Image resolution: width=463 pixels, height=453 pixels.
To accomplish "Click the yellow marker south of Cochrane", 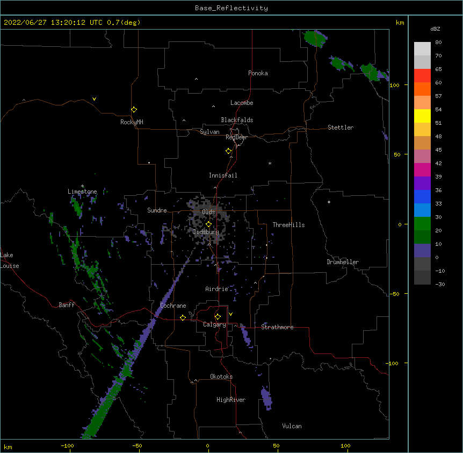I will [183, 317].
